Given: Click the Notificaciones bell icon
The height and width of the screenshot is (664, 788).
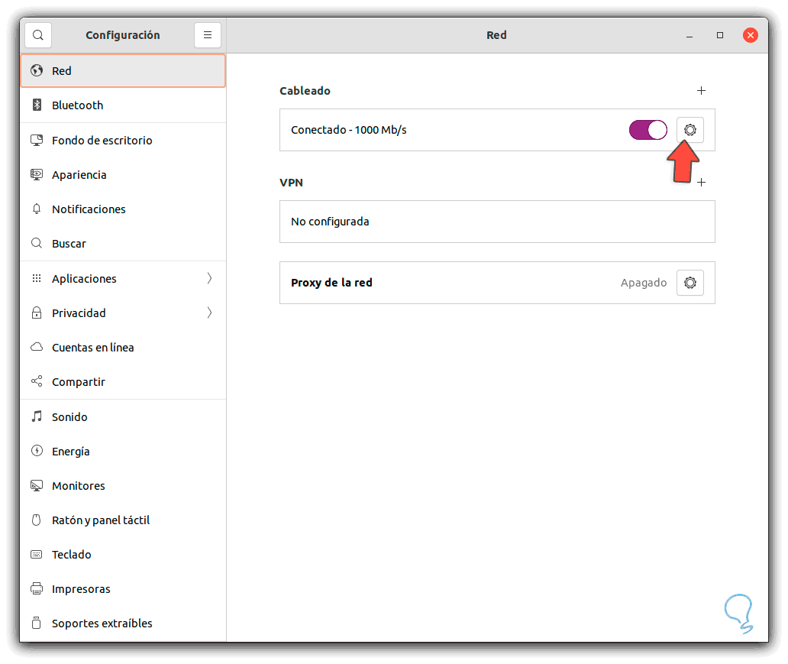Looking at the screenshot, I should coord(37,209).
